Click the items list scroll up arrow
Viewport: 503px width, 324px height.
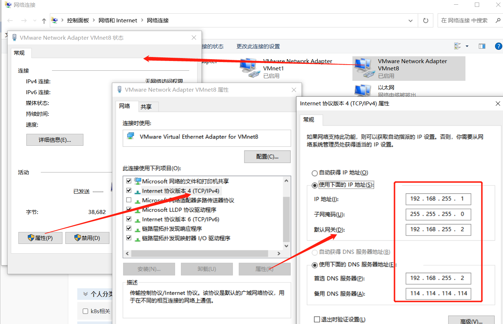[286, 181]
